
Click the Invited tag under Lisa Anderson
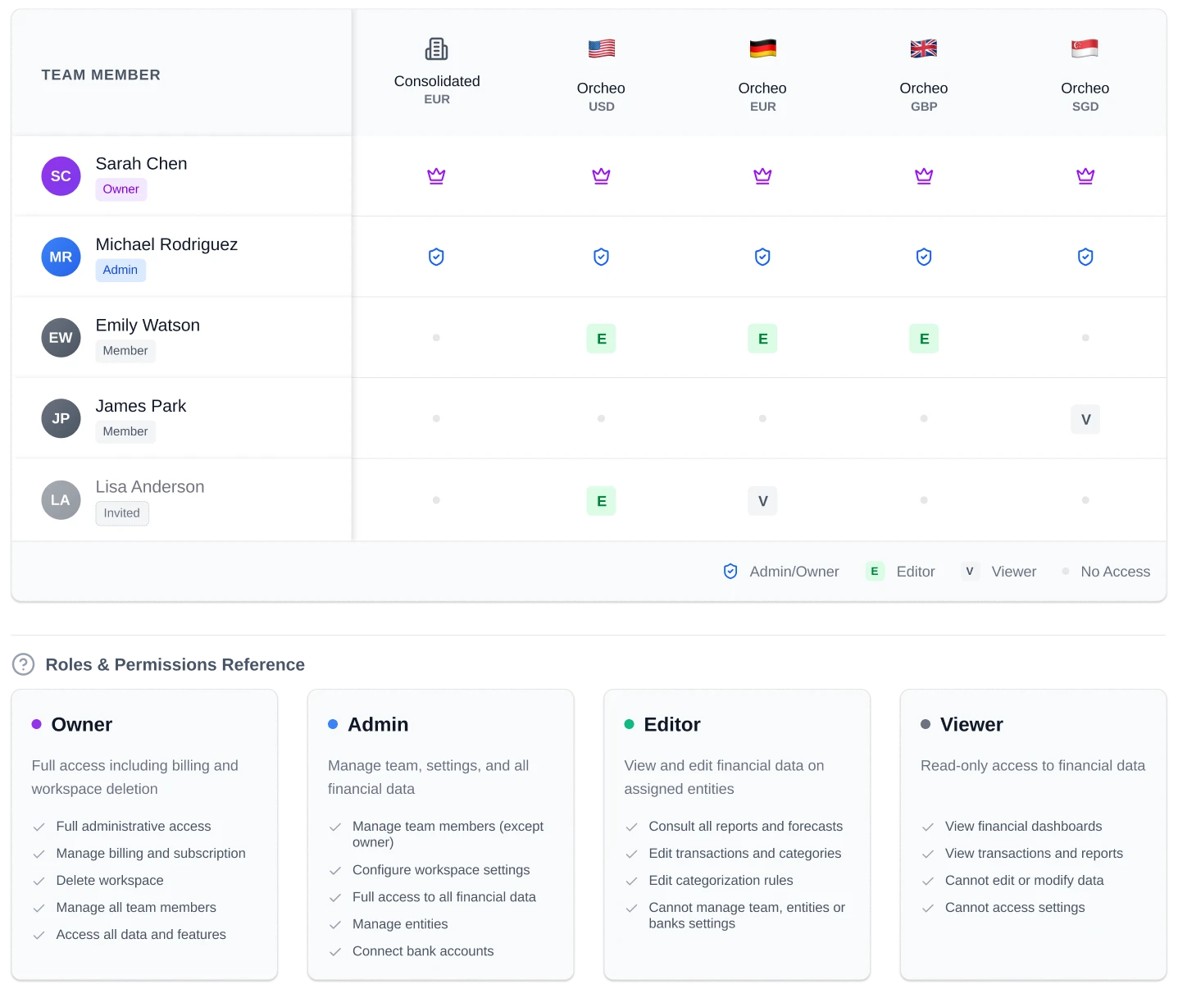[122, 513]
